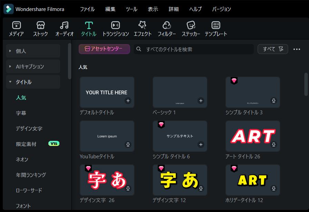Open the すべて filter dropdown
309x212 pixels.
coord(272,49)
